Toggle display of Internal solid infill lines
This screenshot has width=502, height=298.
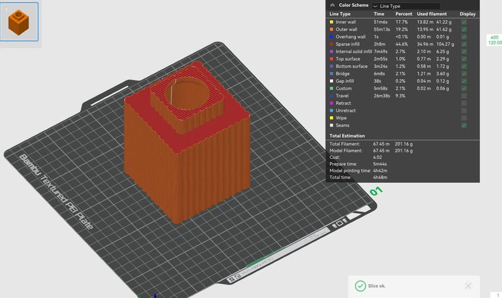pos(464,52)
